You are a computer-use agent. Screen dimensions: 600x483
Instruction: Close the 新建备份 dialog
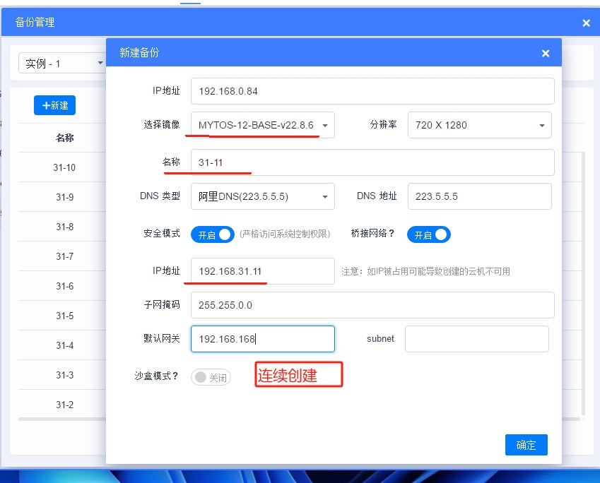[x=545, y=53]
